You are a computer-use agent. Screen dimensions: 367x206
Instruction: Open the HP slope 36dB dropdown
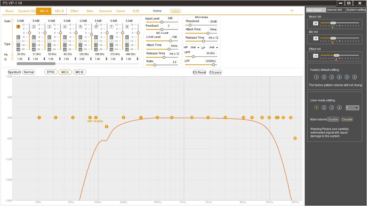pyautogui.click(x=195, y=47)
